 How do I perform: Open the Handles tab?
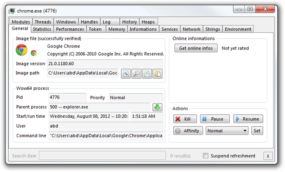pyautogui.click(x=89, y=22)
